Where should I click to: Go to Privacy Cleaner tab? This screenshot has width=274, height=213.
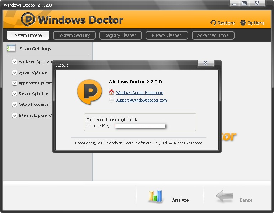point(167,35)
